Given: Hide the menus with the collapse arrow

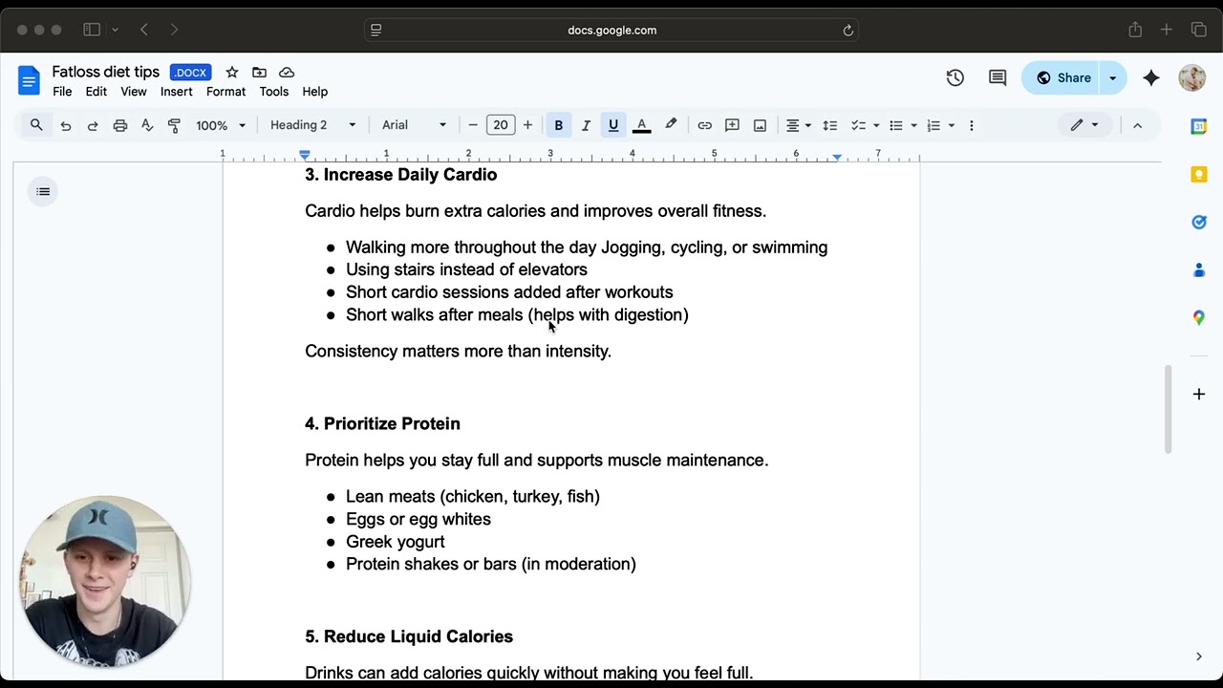Looking at the screenshot, I should click(1137, 125).
